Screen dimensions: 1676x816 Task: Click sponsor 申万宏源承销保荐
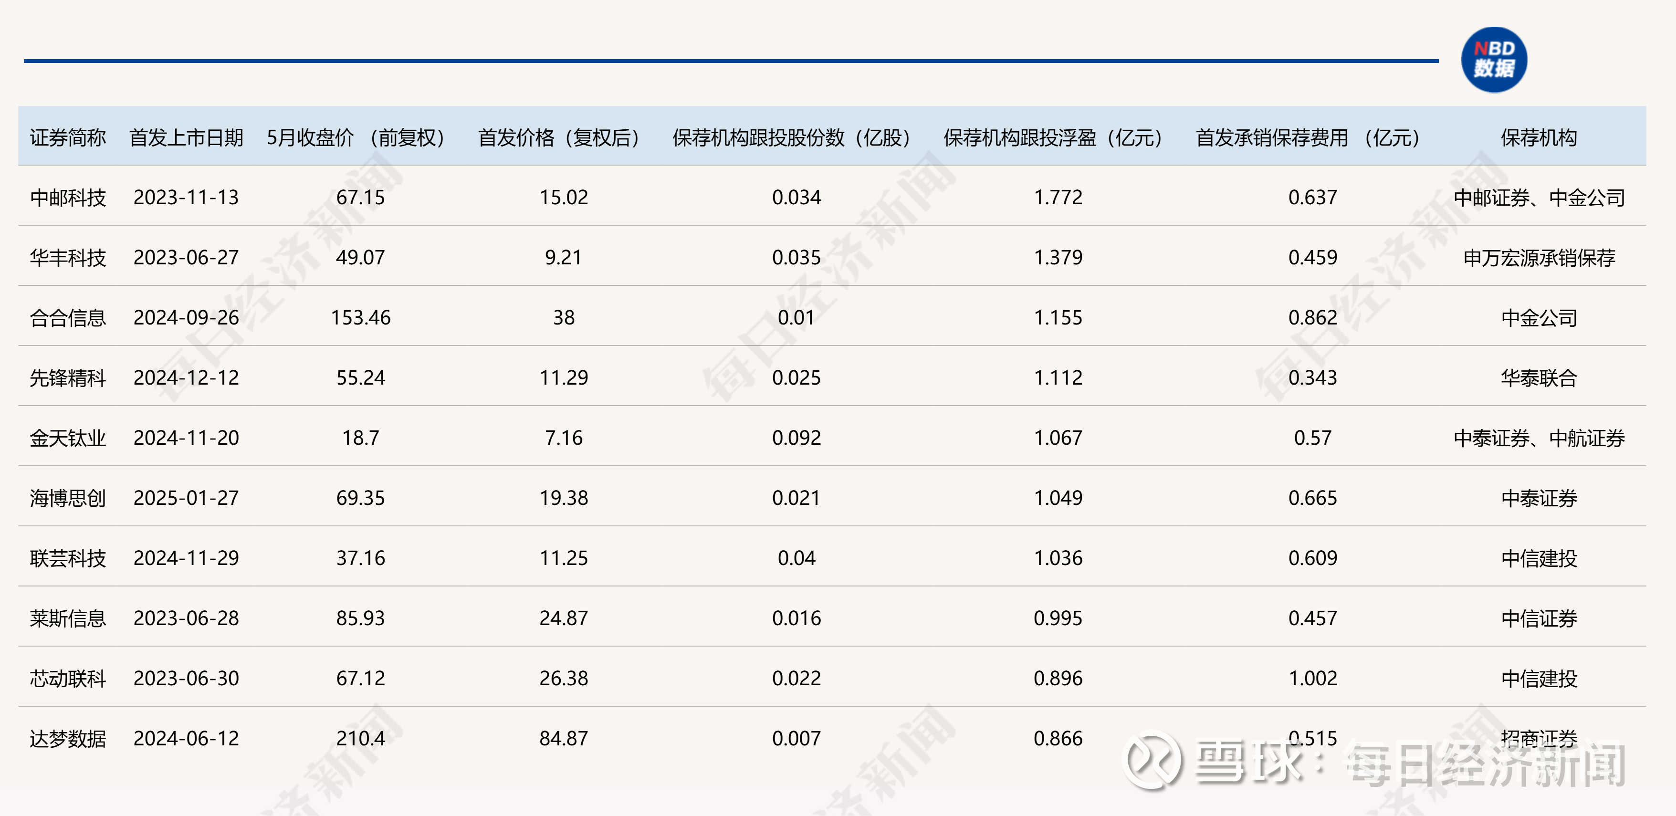coord(1540,258)
